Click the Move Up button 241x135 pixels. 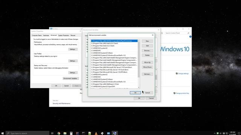(147, 63)
